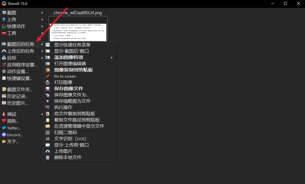Screen dimensions: 305x184
Task: Click the 历史图片 gallery icon
Action: [x=4, y=103]
